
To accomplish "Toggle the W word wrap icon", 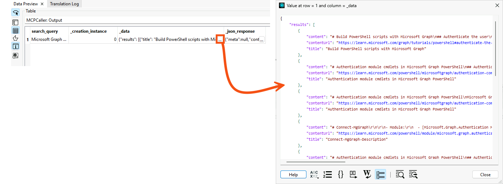I will click(x=367, y=174).
